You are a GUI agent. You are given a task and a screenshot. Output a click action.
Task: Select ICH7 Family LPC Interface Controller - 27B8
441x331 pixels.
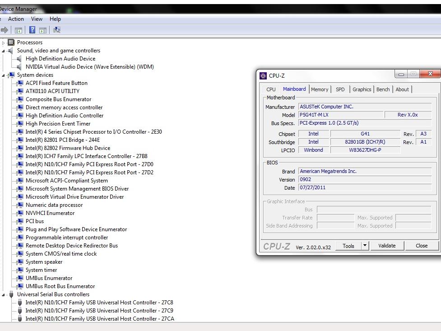point(86,156)
